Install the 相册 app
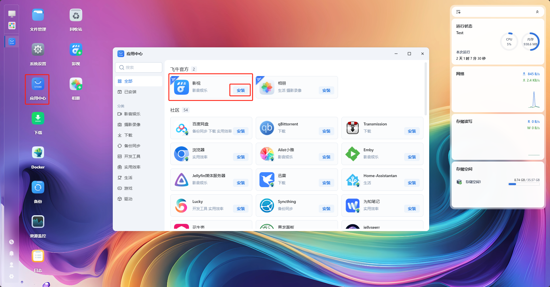Viewport: 550px width, 287px height. click(326, 90)
